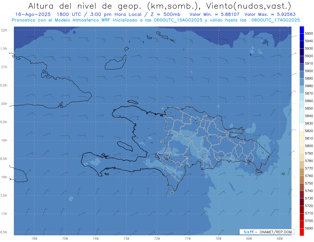Click the '76W' longitude label

[34, 239]
